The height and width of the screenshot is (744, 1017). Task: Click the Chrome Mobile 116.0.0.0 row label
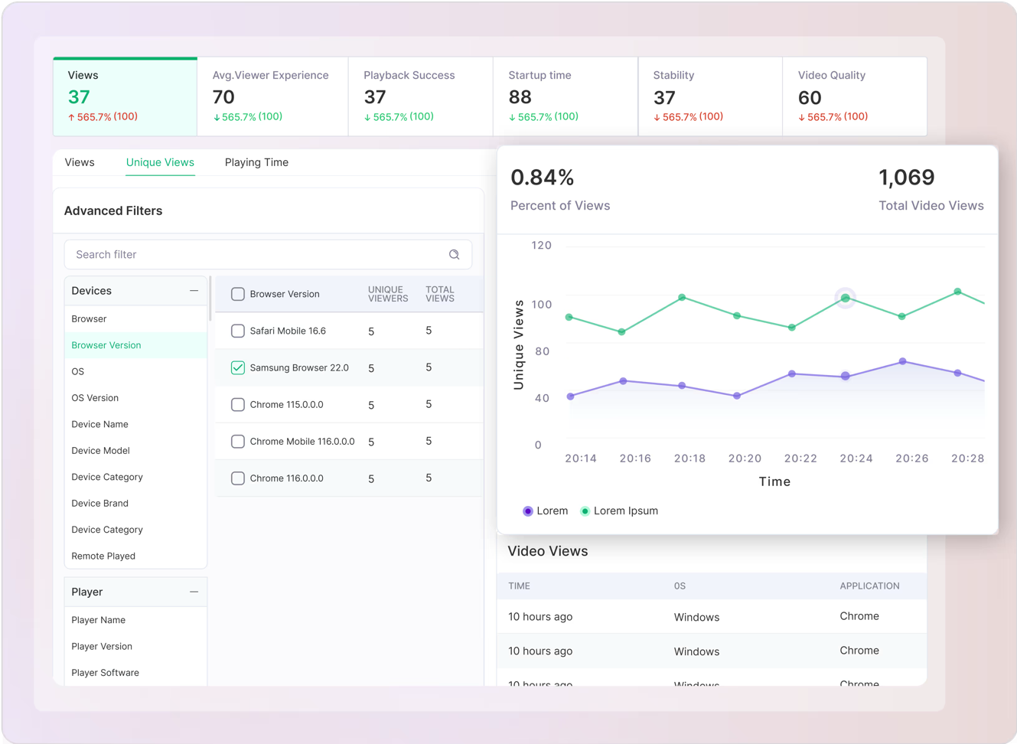tap(302, 441)
